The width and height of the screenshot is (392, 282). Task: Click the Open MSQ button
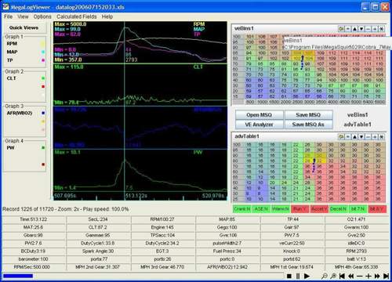tap(259, 115)
